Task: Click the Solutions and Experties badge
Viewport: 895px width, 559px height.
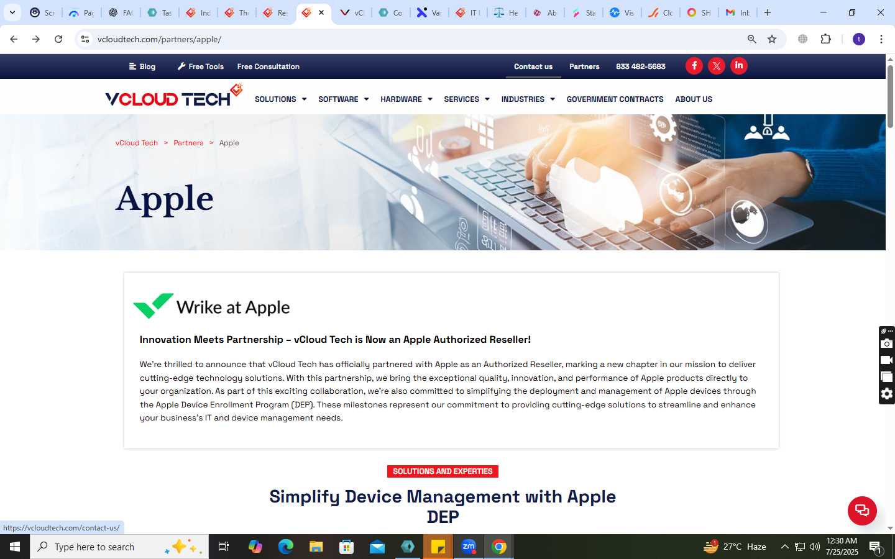Action: click(443, 471)
